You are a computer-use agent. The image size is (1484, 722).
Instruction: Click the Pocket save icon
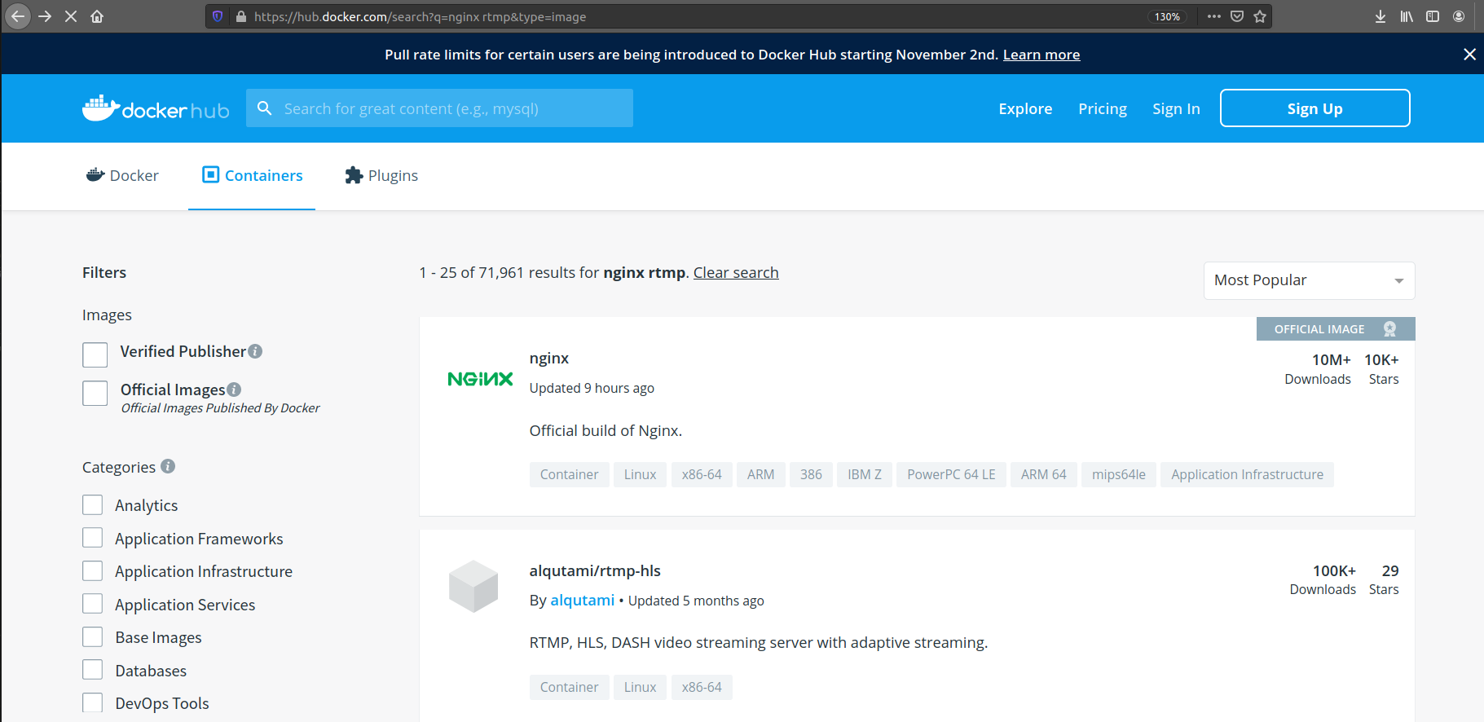point(1237,16)
